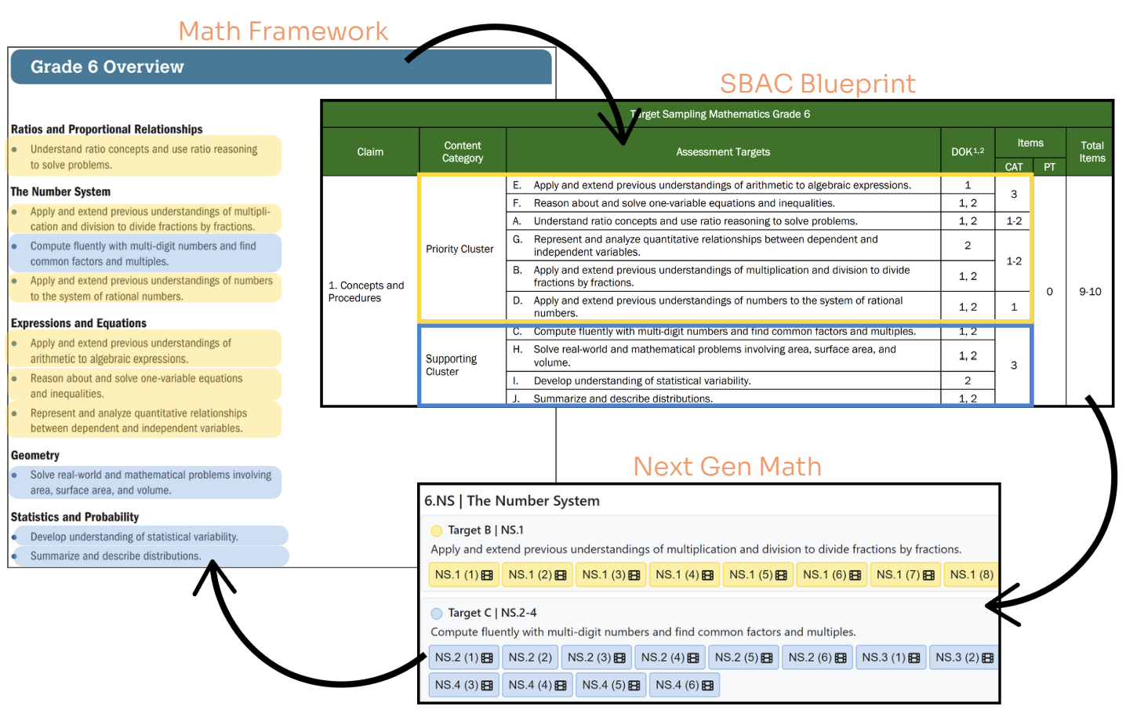The width and height of the screenshot is (1126, 717).
Task: Click the film icon on NS.1 (3)
Action: coord(634,575)
